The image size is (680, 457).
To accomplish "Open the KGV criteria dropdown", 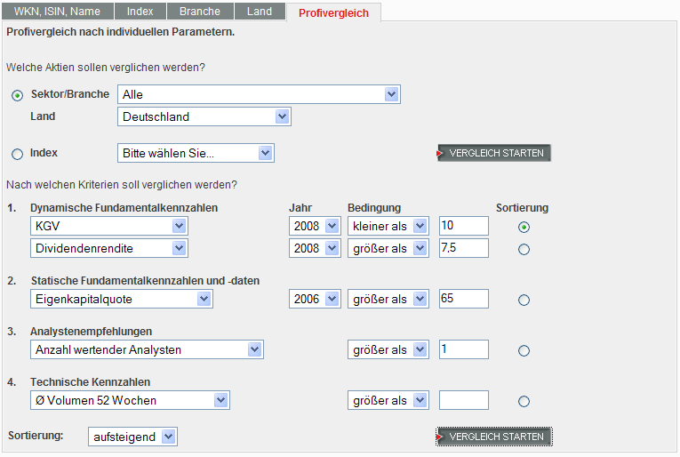I will 108,226.
